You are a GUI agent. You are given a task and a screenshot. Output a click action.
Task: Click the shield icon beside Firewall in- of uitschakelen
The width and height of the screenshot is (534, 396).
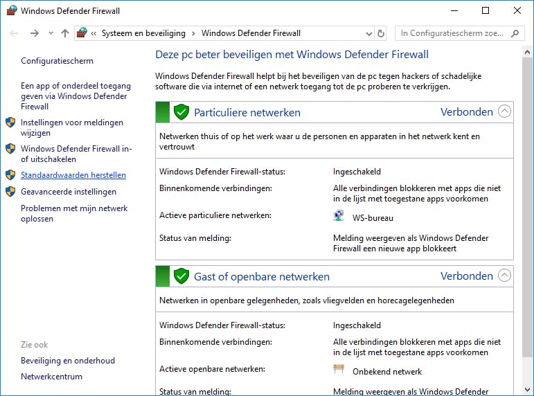(x=10, y=148)
